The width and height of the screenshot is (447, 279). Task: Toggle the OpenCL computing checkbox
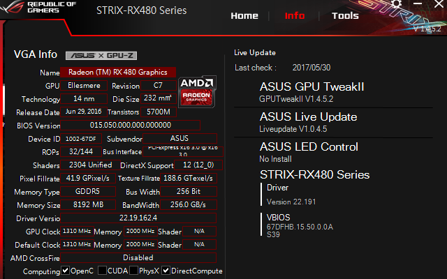65,270
